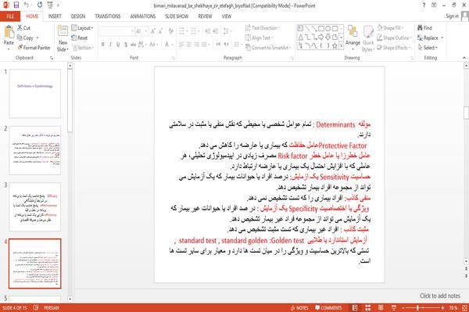Click to add notes area
The width and height of the screenshot is (469, 312).
pyautogui.click(x=439, y=296)
